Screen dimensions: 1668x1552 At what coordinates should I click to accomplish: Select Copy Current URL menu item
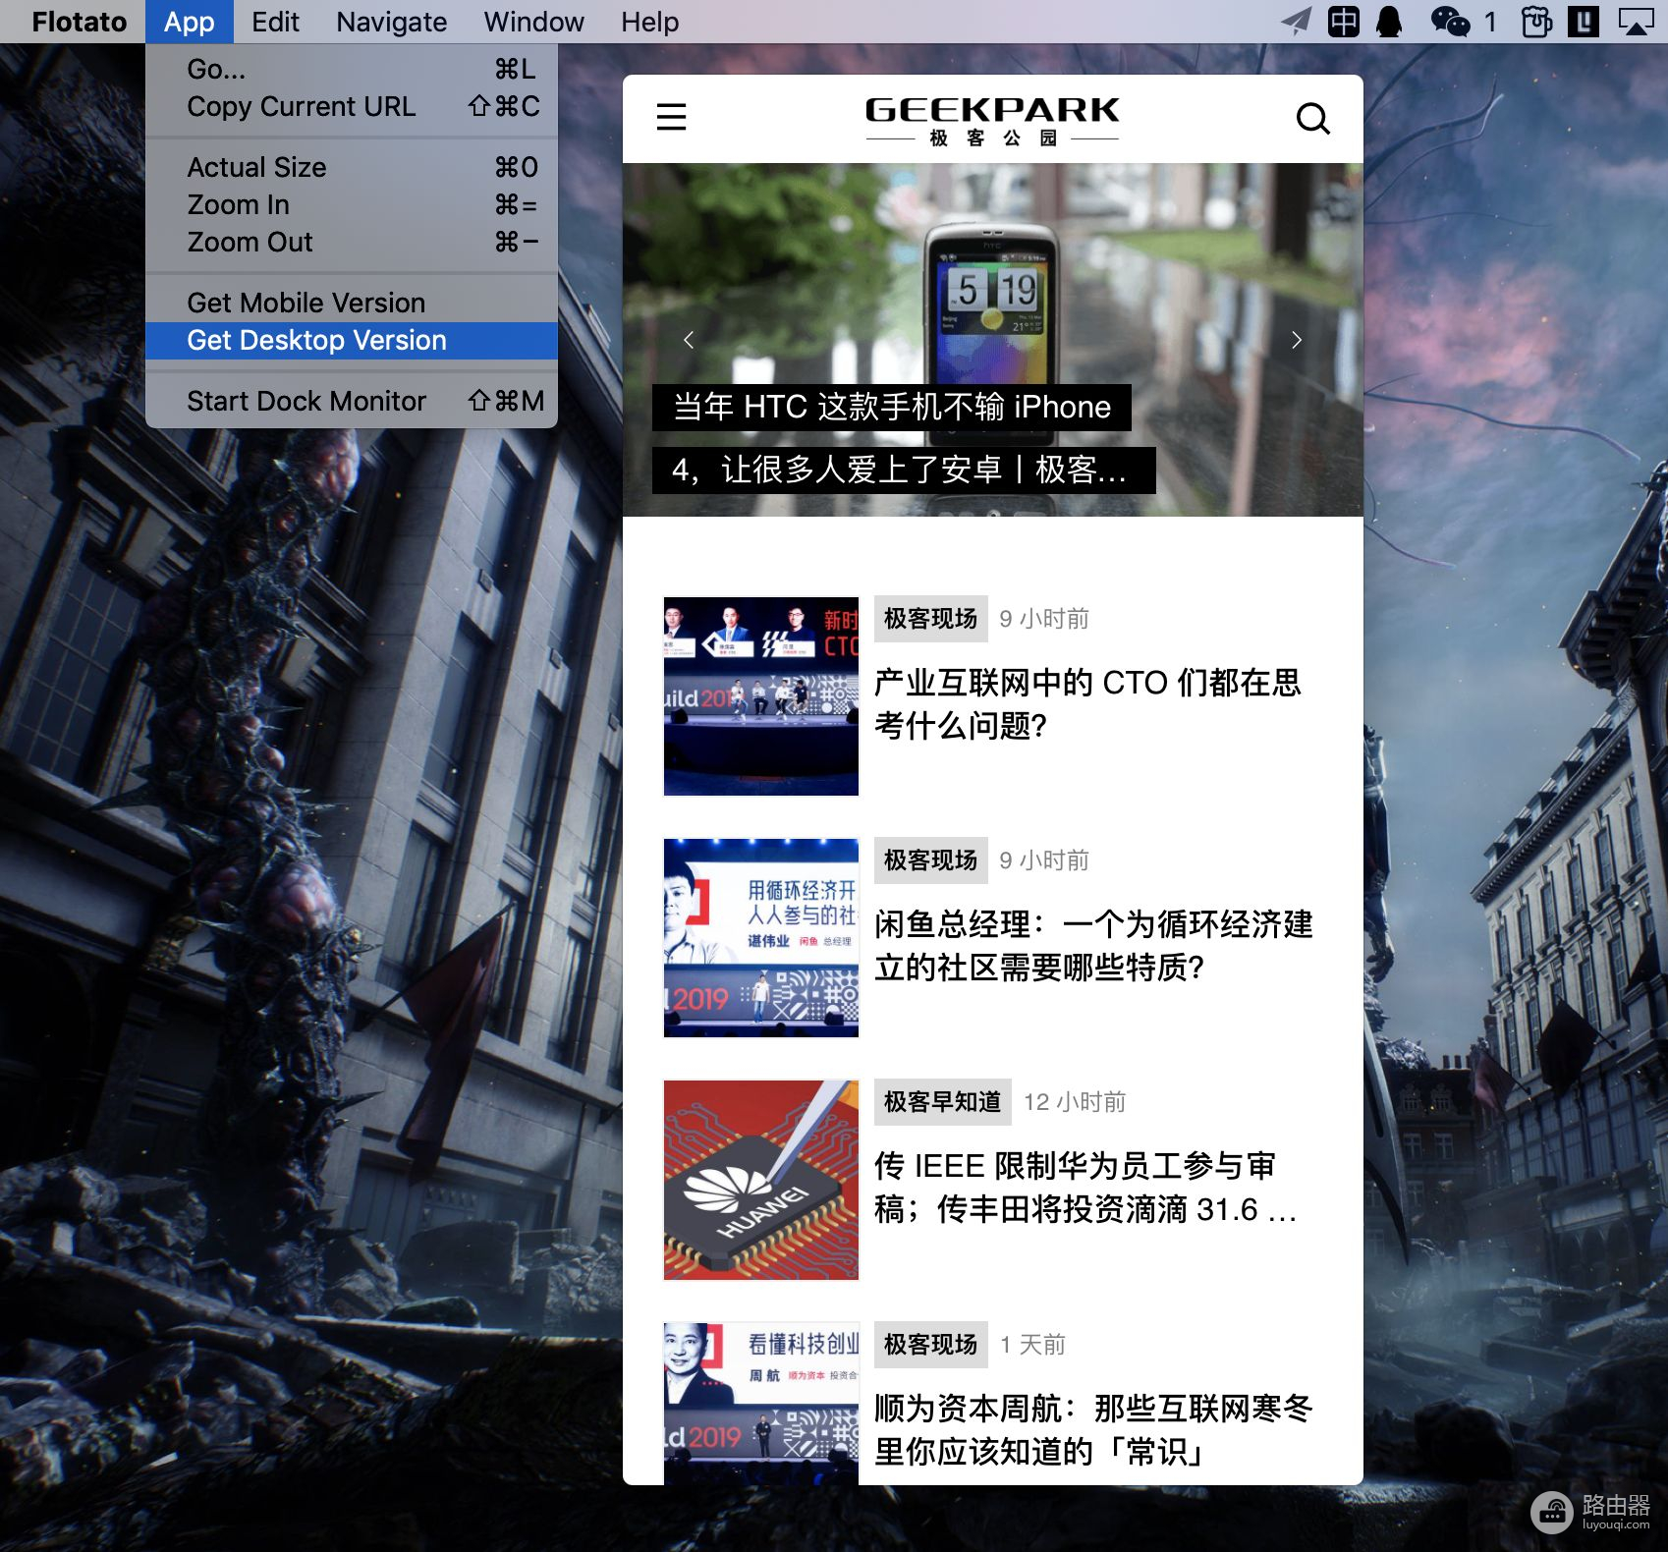tap(352, 106)
